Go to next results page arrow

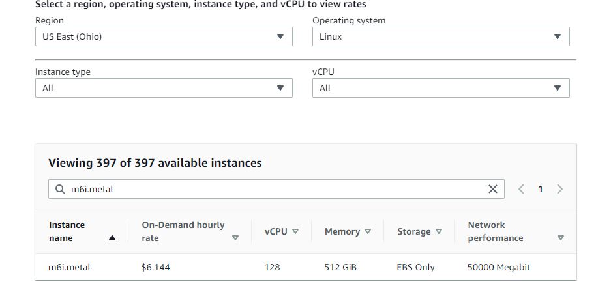559,189
